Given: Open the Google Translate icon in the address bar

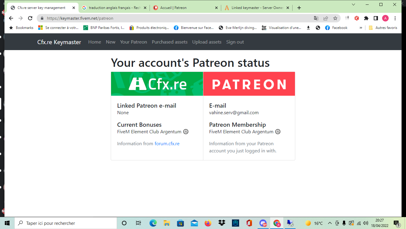Looking at the screenshot, I should 316,18.
